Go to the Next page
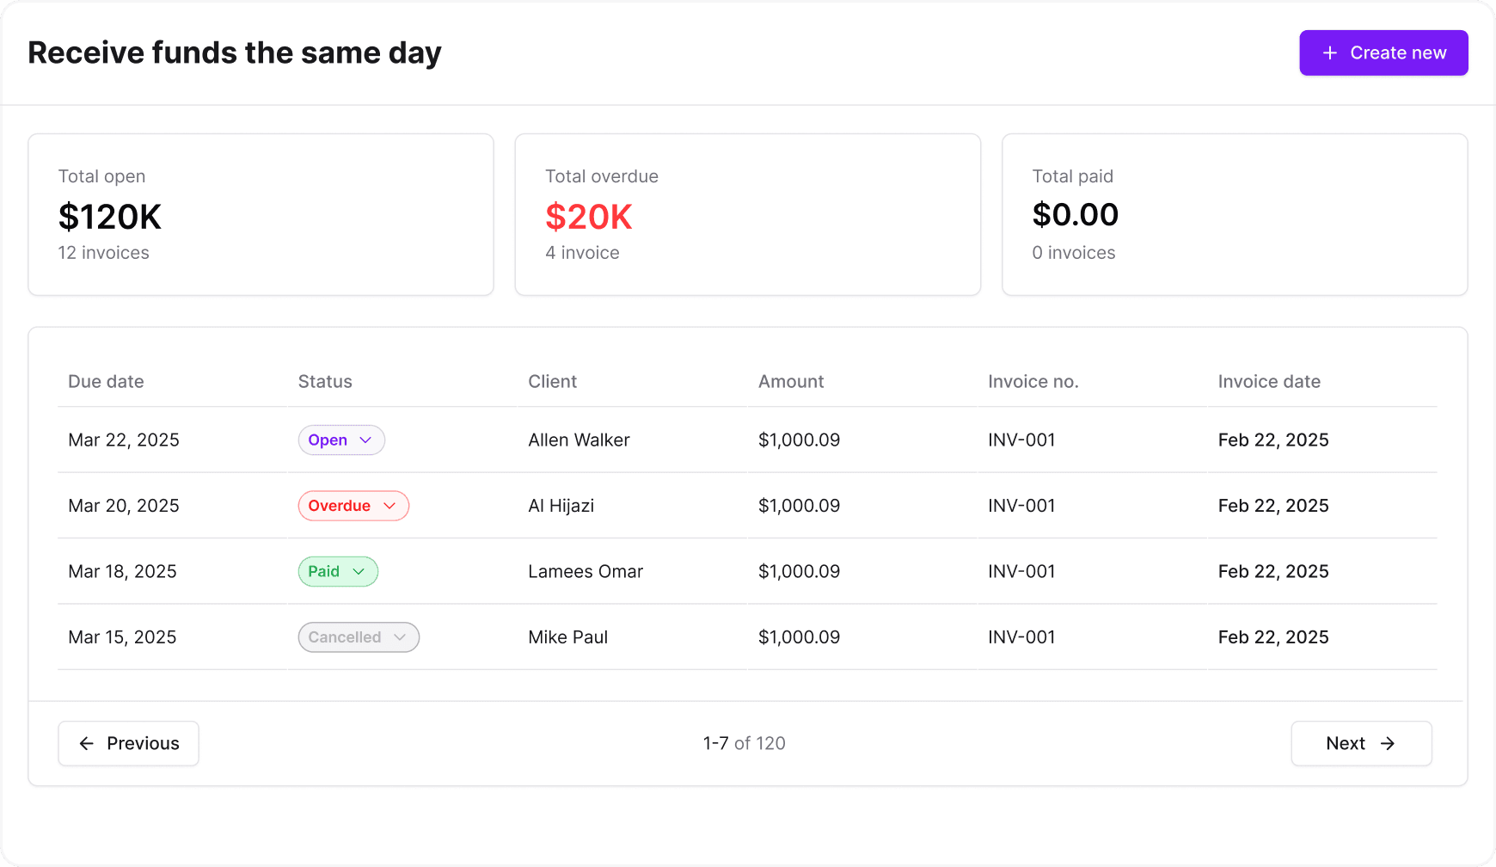The width and height of the screenshot is (1496, 867). [x=1361, y=744]
